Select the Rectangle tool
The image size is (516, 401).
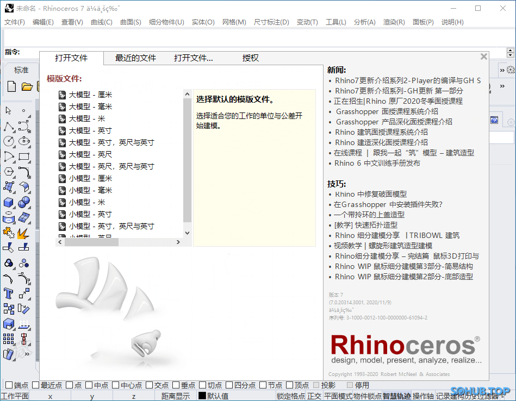tap(24, 156)
